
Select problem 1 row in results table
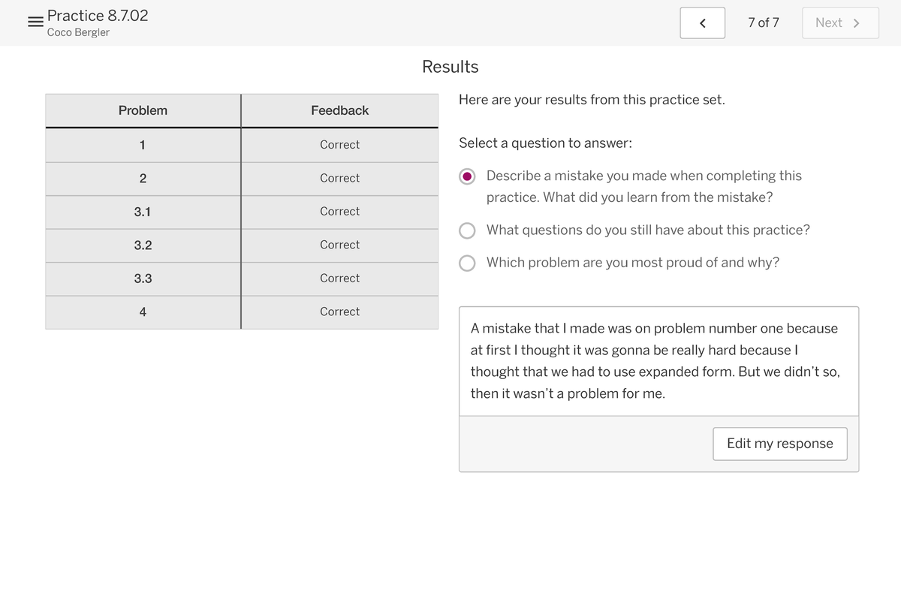(143, 144)
